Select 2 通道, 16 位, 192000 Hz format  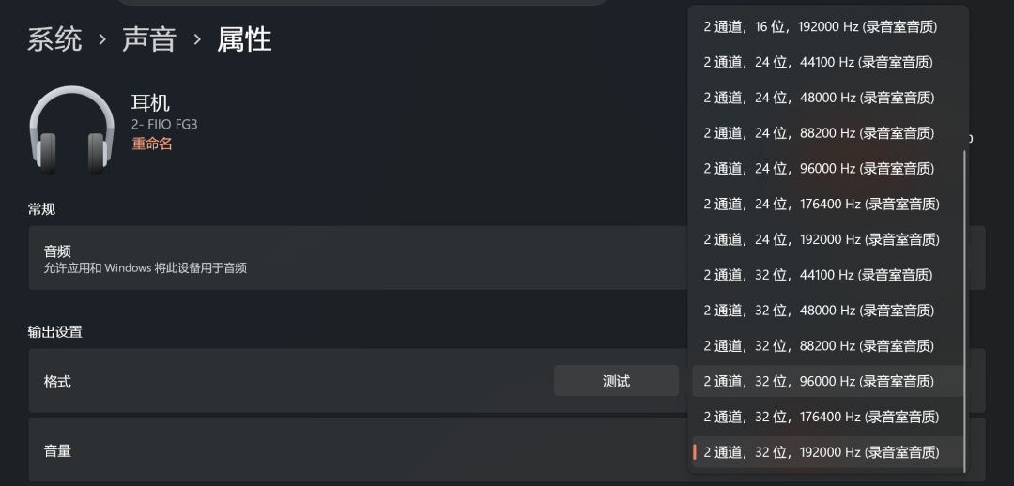pos(828,27)
